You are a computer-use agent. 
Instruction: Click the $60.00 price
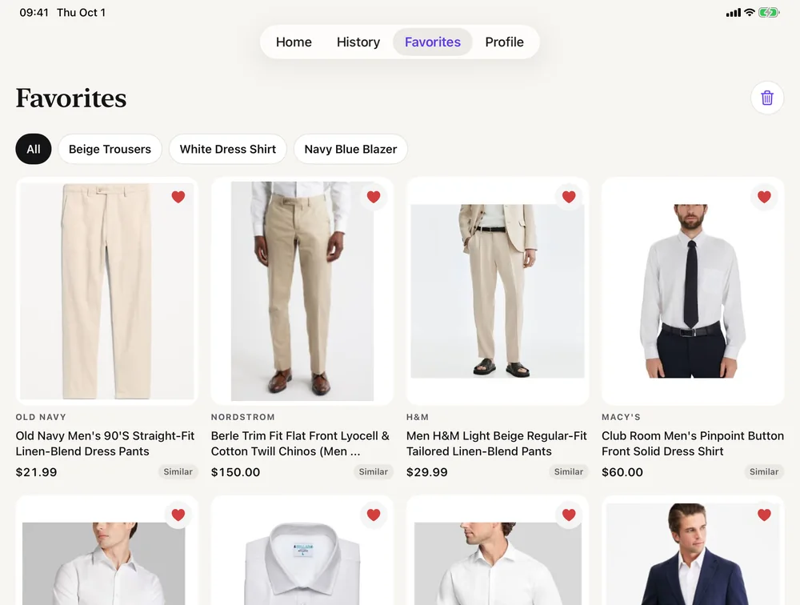click(x=622, y=472)
